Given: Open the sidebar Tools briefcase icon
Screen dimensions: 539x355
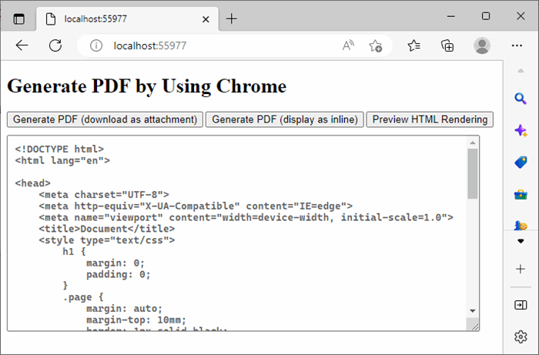Looking at the screenshot, I should coord(521,195).
